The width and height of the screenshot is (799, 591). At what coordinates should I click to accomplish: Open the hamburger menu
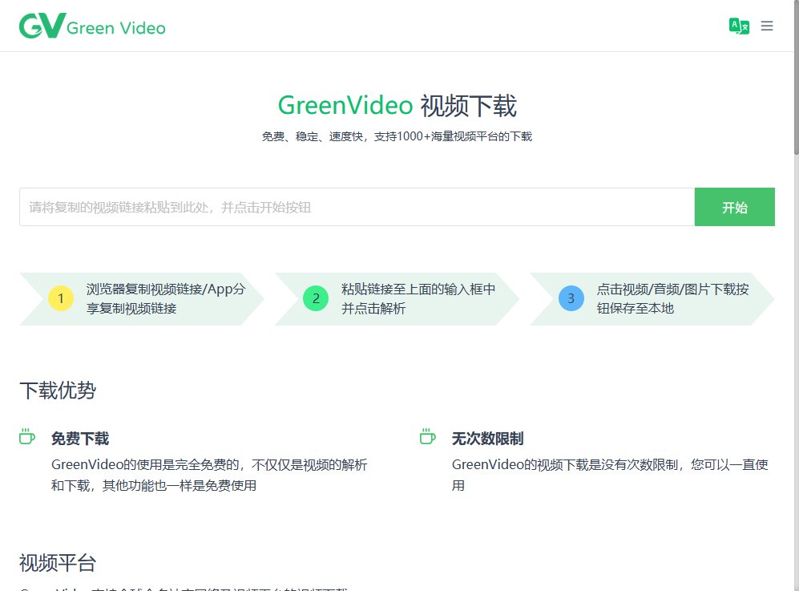767,26
